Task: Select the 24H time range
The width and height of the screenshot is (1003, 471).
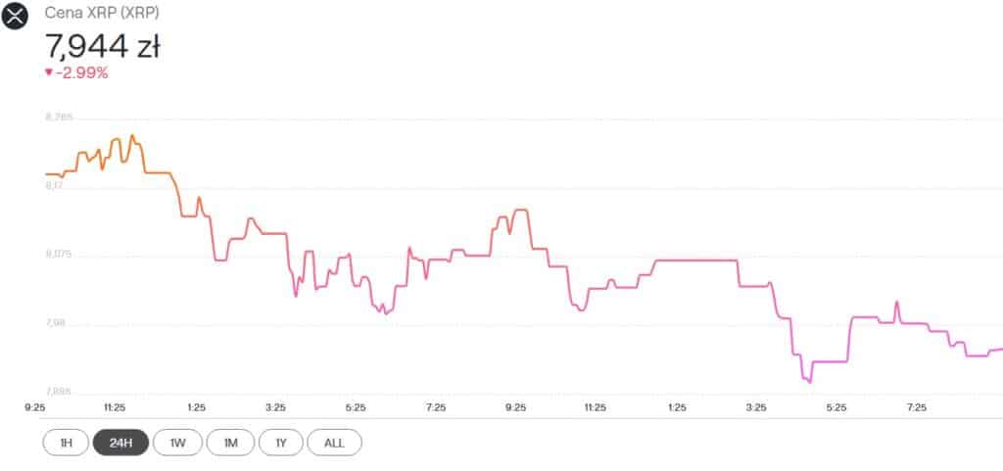Action: 120,443
